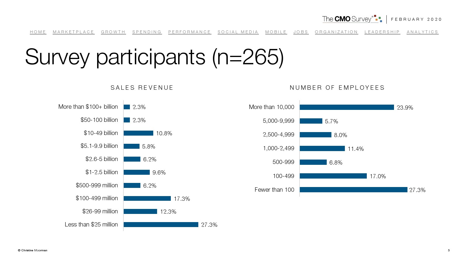Select the 100-499 employees bar
This screenshot has height=263, width=468.
point(333,176)
